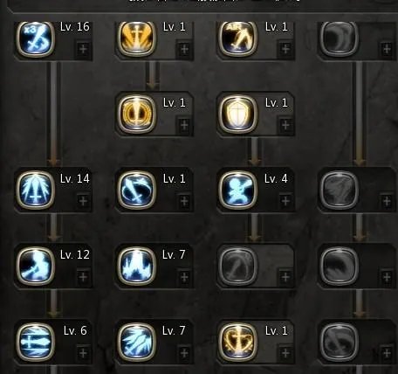This screenshot has width=398, height=374.
Task: Select the x3 sword skill icon at Lv. 16
Action: tap(36, 38)
